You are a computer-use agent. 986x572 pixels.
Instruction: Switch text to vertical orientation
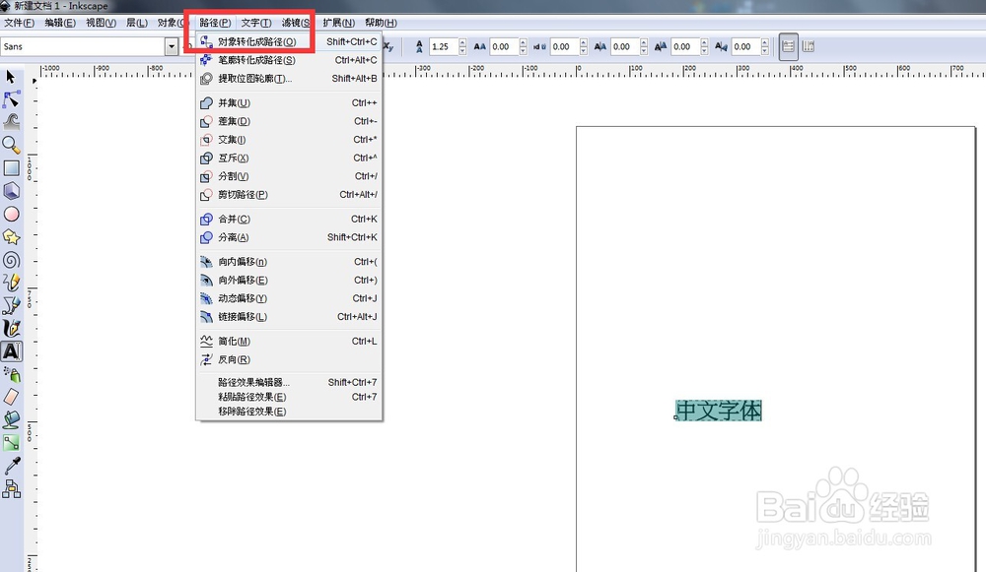(809, 46)
